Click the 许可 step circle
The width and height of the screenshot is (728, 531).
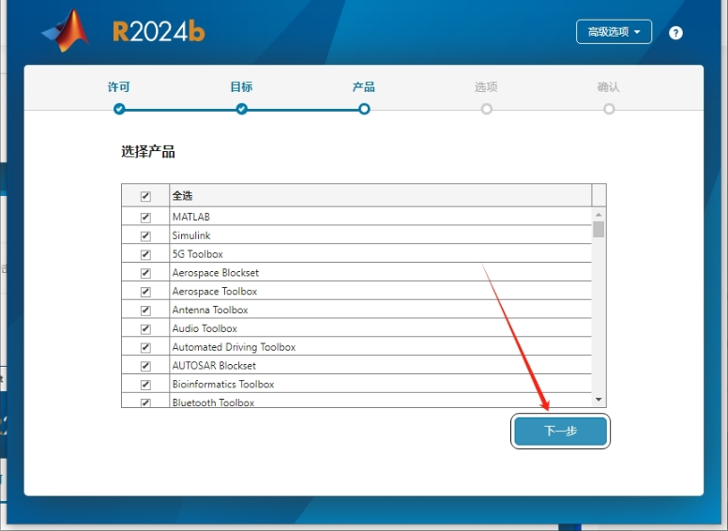(119, 109)
